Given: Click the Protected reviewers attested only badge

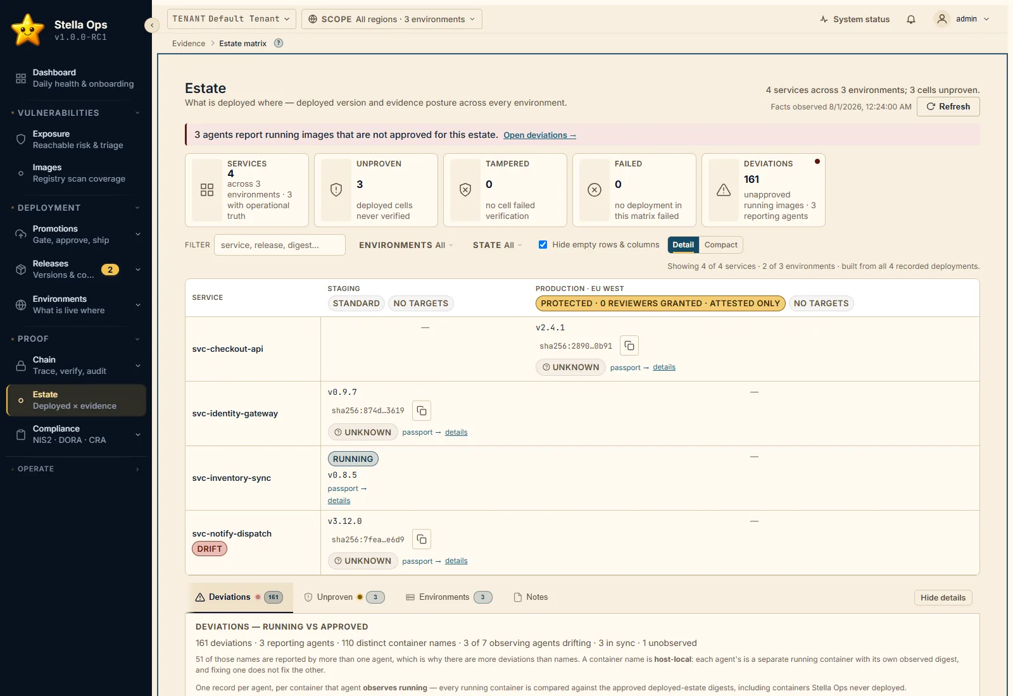Looking at the screenshot, I should pos(660,304).
